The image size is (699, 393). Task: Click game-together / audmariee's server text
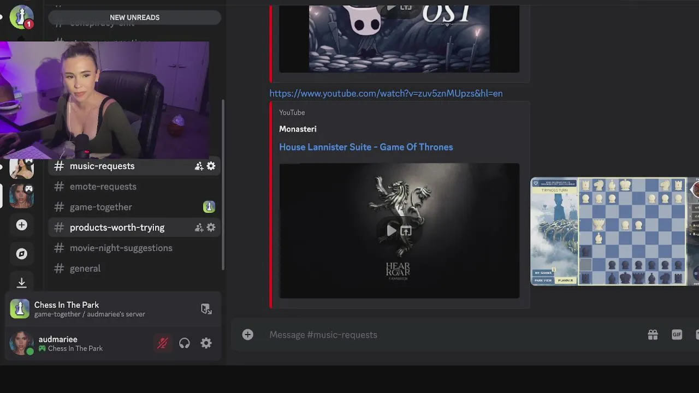[x=90, y=314]
